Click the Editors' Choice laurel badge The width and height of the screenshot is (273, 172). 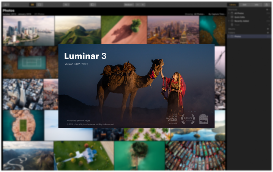coord(188,119)
